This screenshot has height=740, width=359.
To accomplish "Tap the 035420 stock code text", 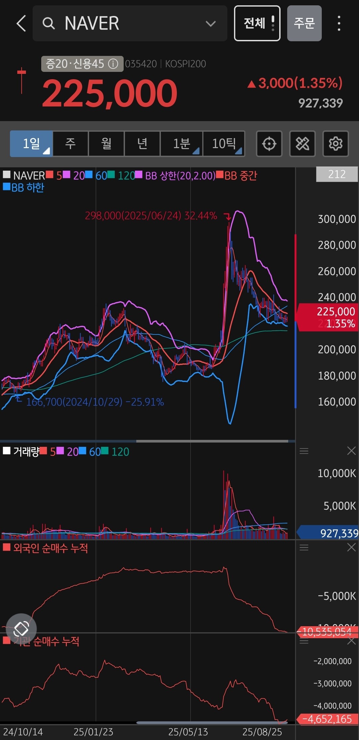I will point(141,64).
